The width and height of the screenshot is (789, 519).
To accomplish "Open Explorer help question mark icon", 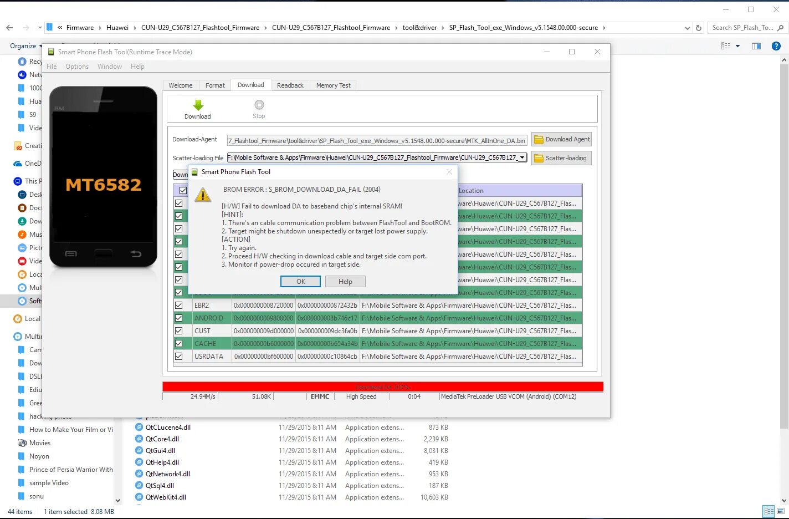I will pos(776,46).
